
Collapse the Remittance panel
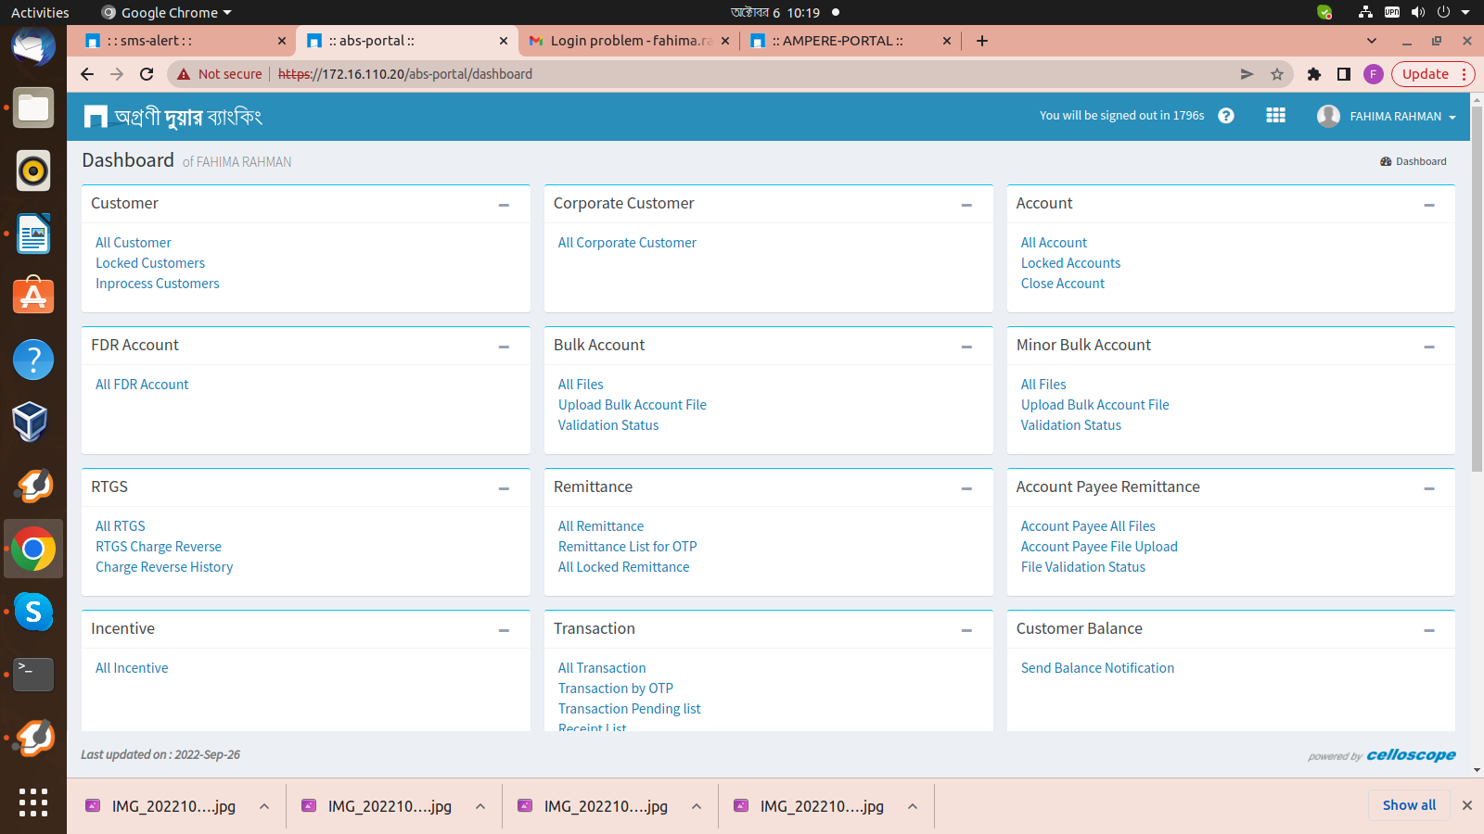(966, 488)
